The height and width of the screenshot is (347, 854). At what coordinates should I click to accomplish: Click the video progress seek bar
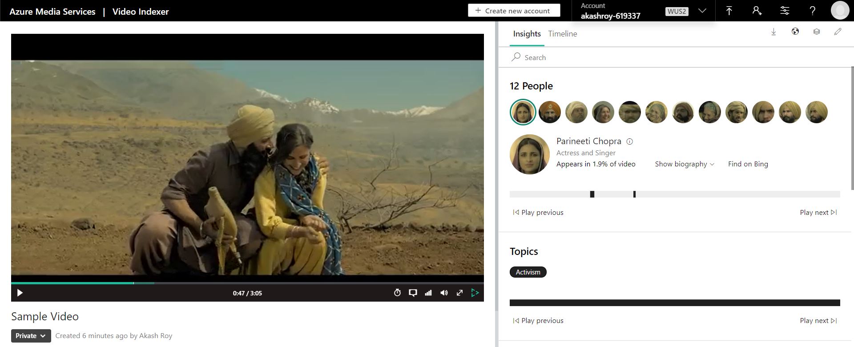click(247, 283)
